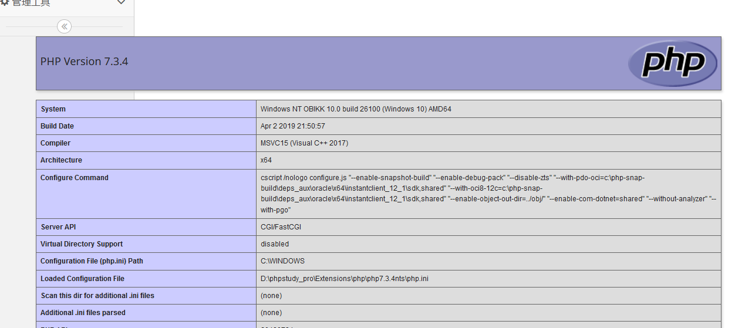Click the Additional .ini files parsed label
752x328 pixels.
click(x=83, y=313)
